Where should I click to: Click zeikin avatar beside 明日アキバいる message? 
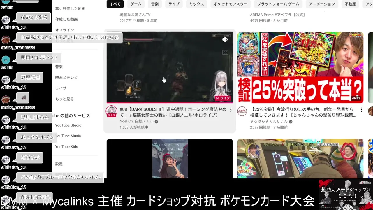tap(6, 60)
